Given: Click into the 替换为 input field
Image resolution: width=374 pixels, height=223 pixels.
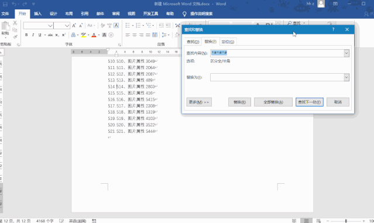Looking at the screenshot, I should click(277, 77).
